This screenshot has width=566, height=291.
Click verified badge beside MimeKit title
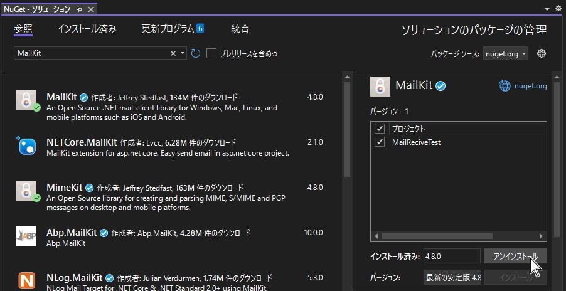(89, 188)
